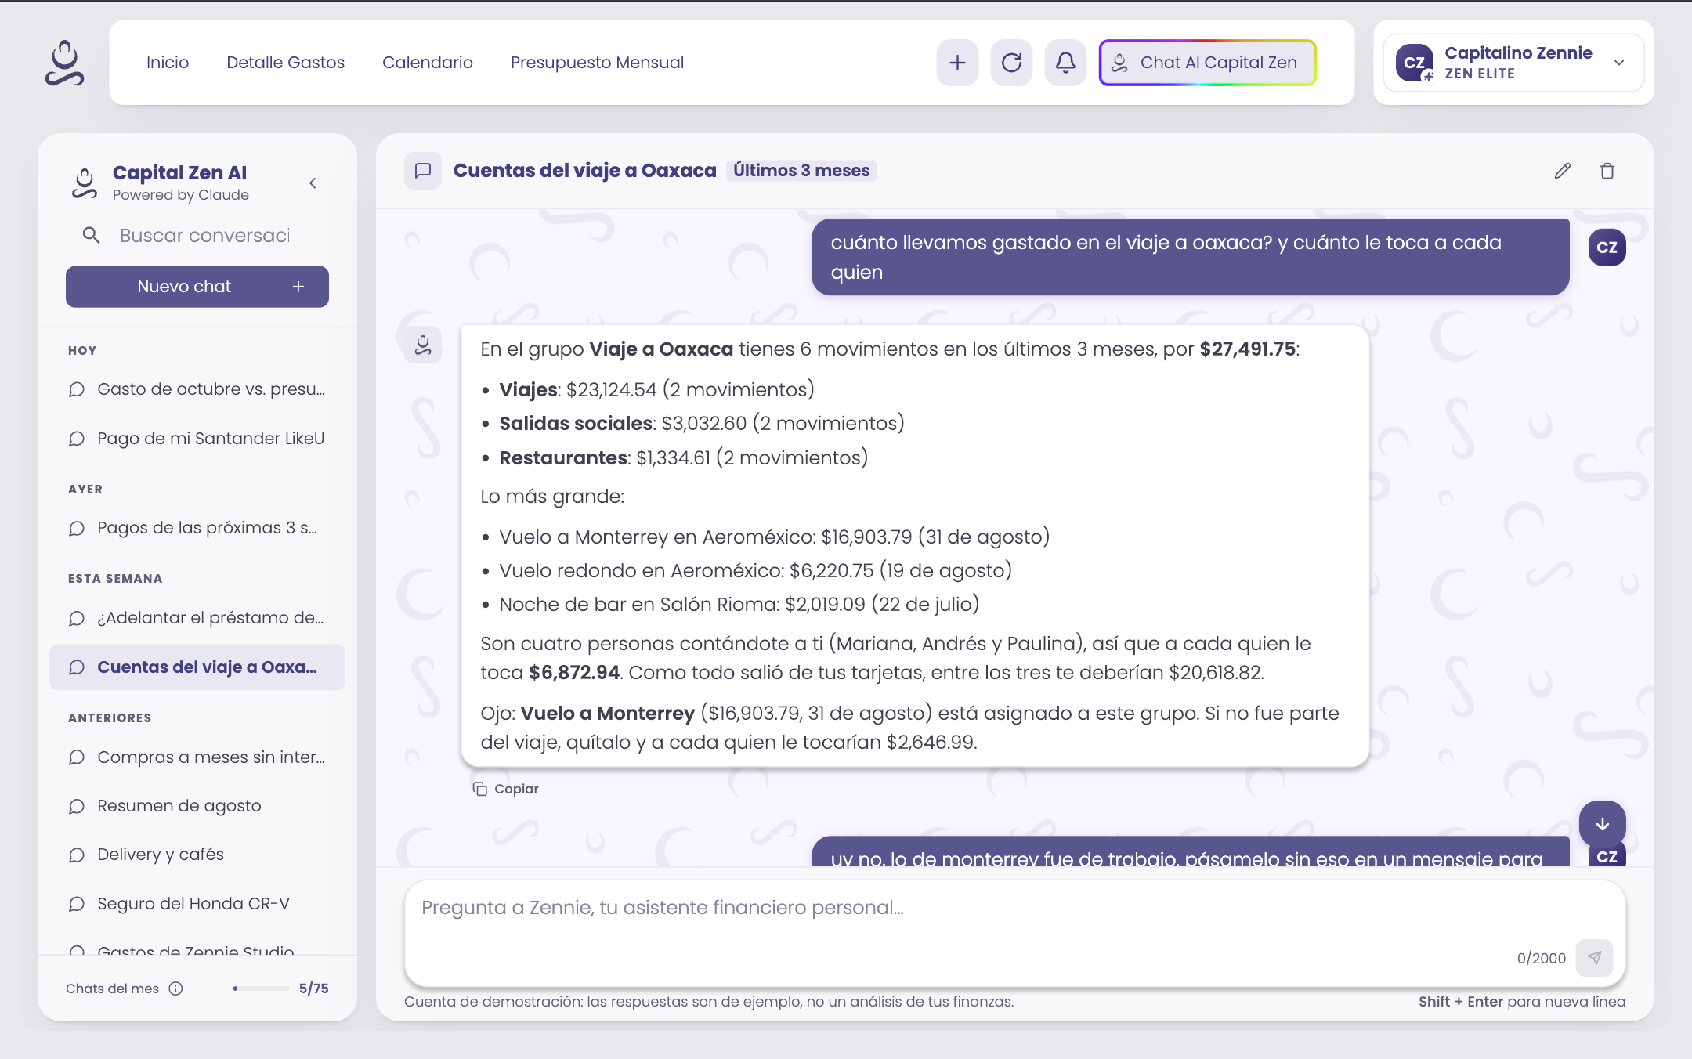Open the Calendario page
Screen dimensions: 1692x1059
pos(428,63)
